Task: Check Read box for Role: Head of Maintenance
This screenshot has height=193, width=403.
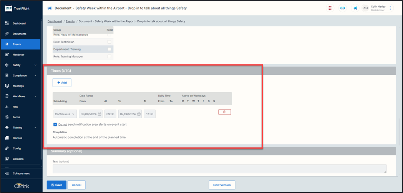Action: (x=109, y=34)
